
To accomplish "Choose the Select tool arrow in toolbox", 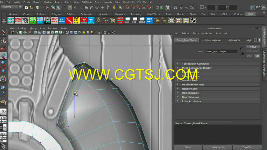I will (x=3, y=32).
